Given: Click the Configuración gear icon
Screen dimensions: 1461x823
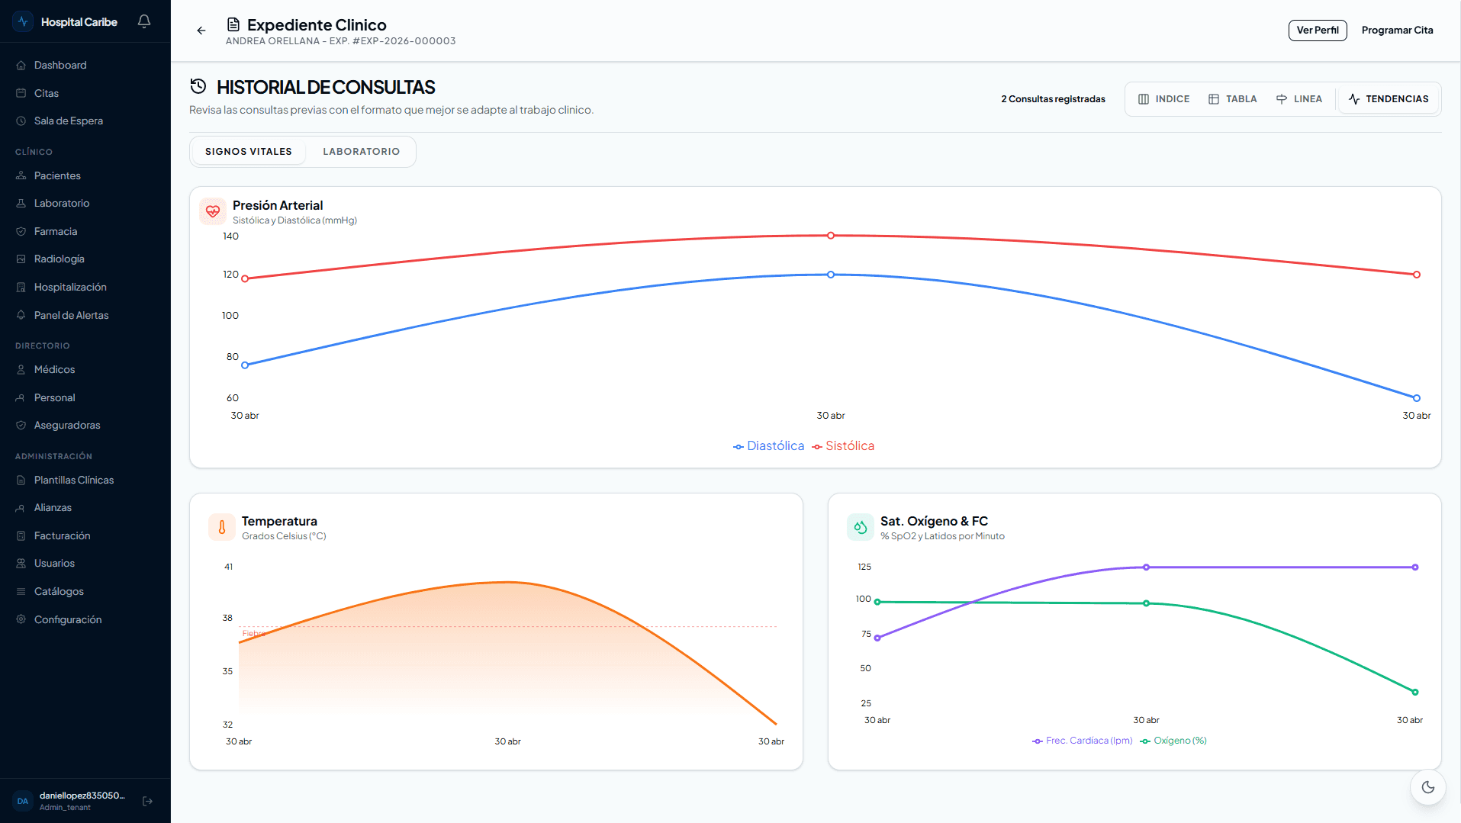Looking at the screenshot, I should tap(21, 619).
